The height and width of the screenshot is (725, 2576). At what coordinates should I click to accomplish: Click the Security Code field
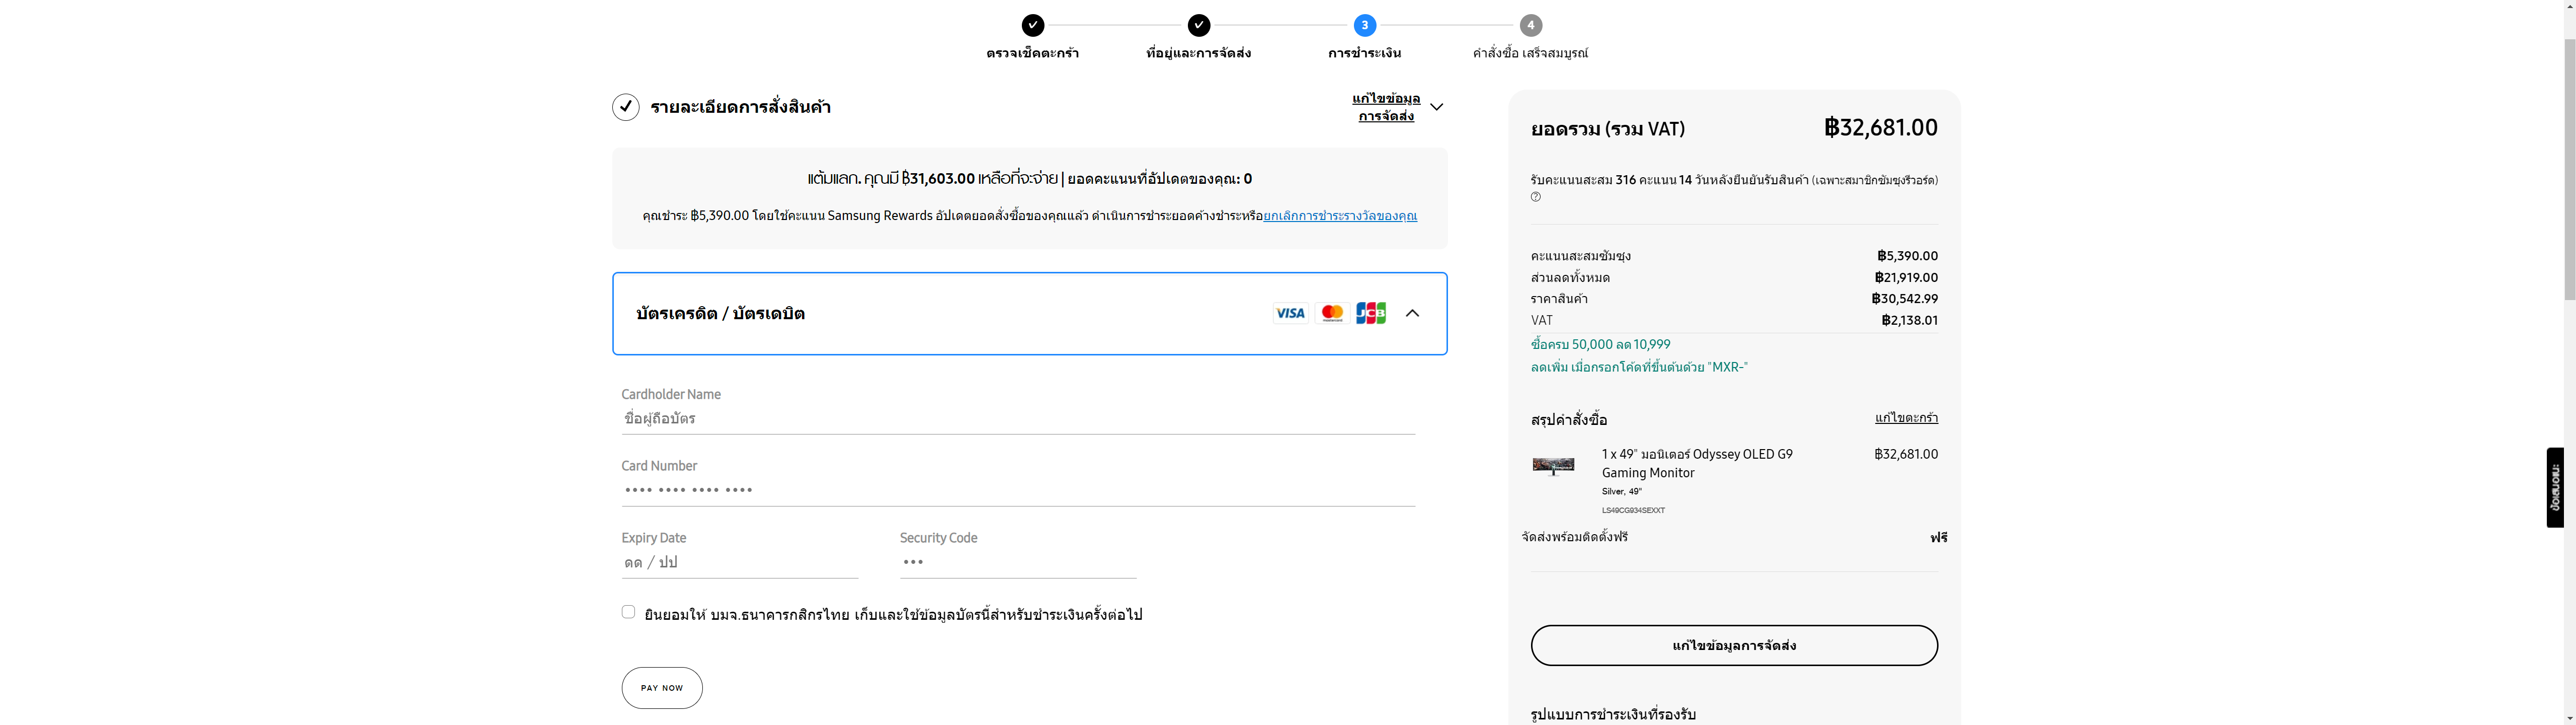tap(1017, 563)
